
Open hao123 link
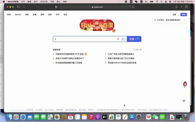point(18,14)
